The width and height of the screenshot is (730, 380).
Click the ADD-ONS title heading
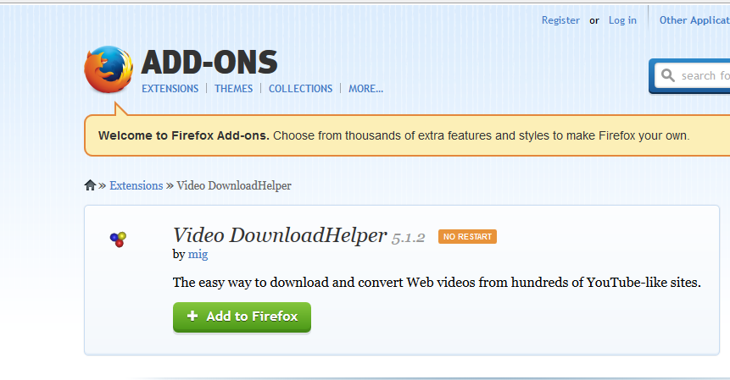(x=209, y=63)
